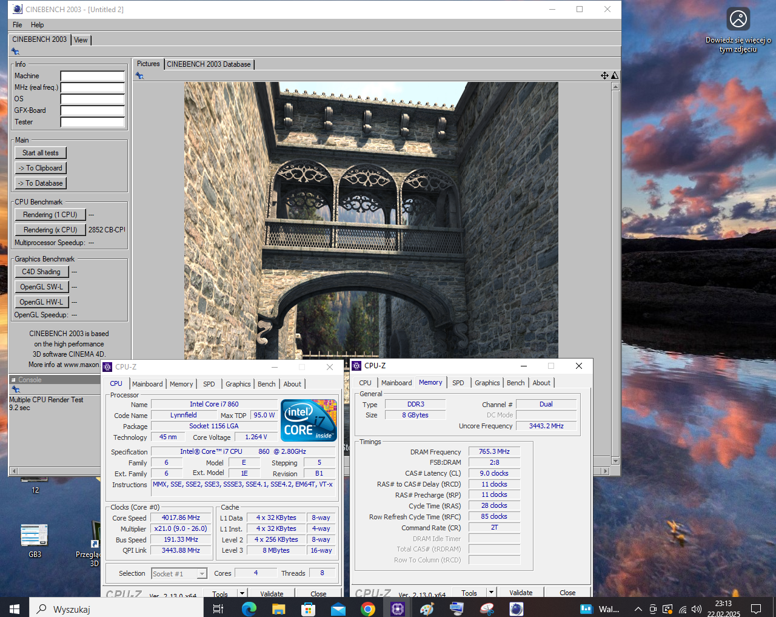Click the CPU-Z title icon of the memory window

(x=356, y=366)
